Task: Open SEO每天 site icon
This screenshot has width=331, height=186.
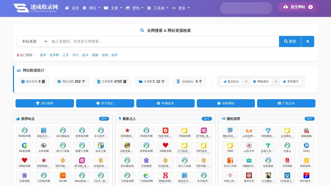Action: click(x=306, y=178)
